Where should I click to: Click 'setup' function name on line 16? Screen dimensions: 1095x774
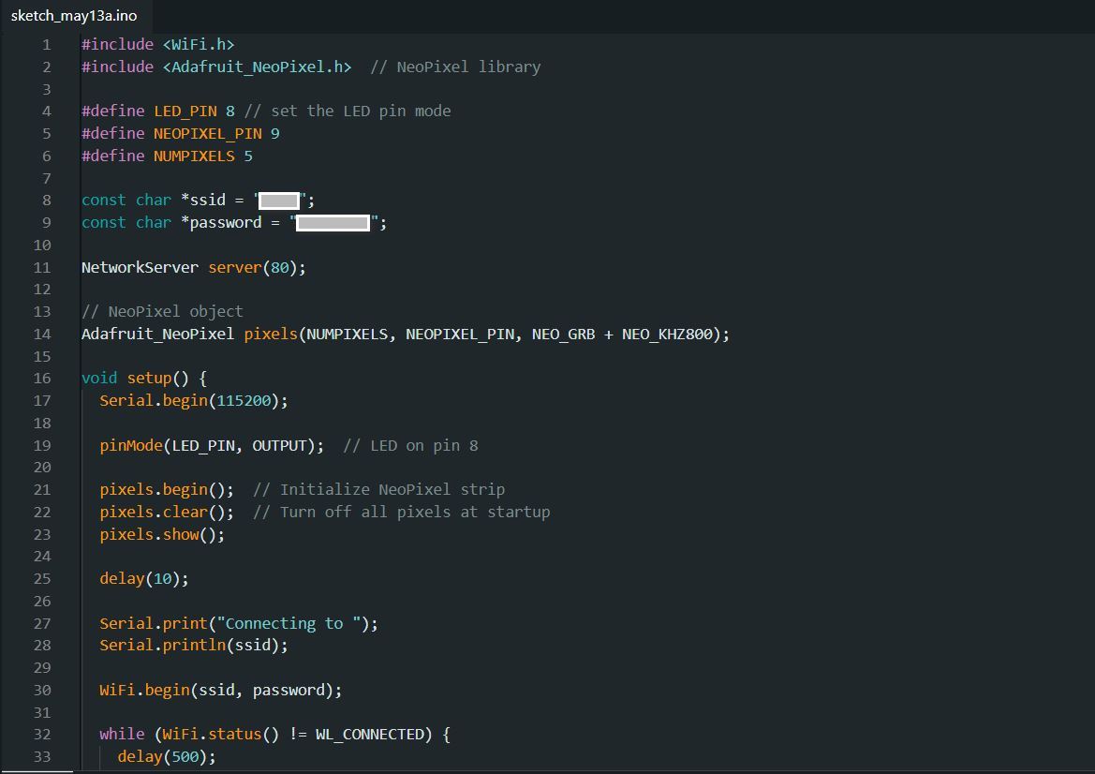pyautogui.click(x=149, y=378)
